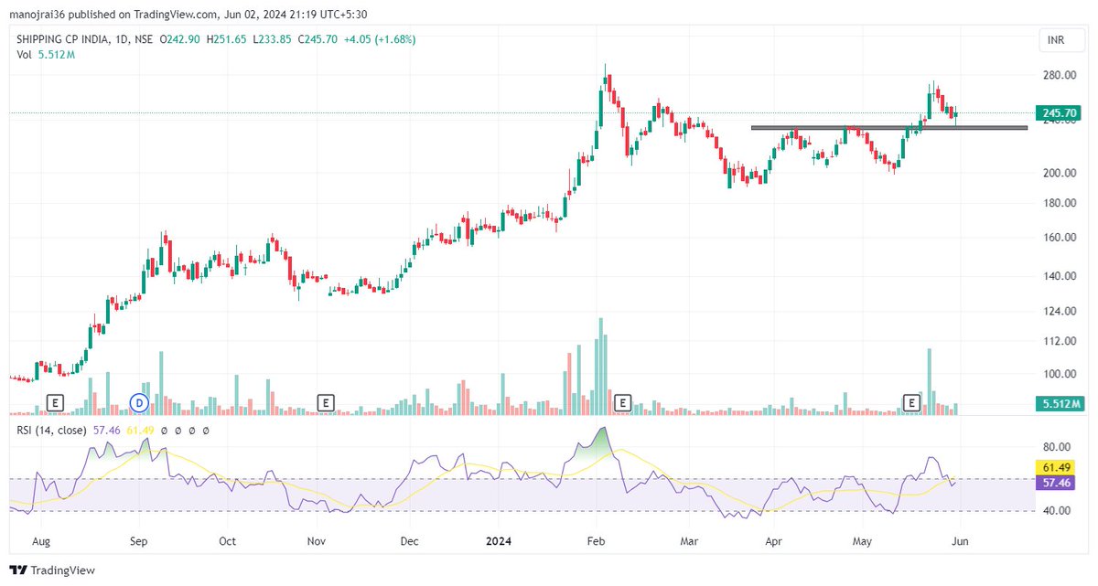
Task: Click the earnings E marker below August
Action: coord(55,402)
